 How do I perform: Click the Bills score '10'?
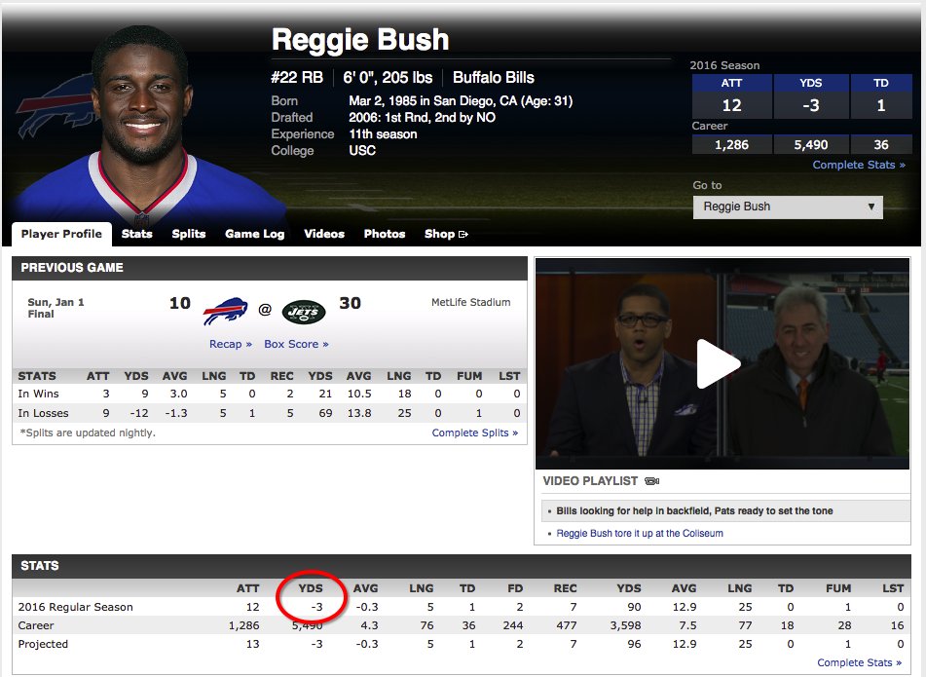point(180,303)
